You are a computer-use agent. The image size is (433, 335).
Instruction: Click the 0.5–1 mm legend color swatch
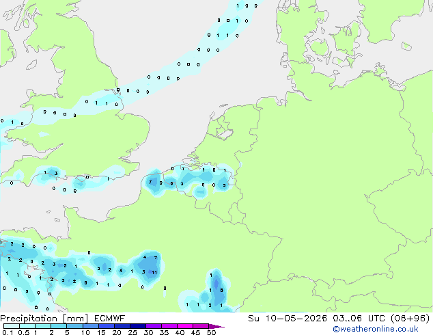coord(27,326)
